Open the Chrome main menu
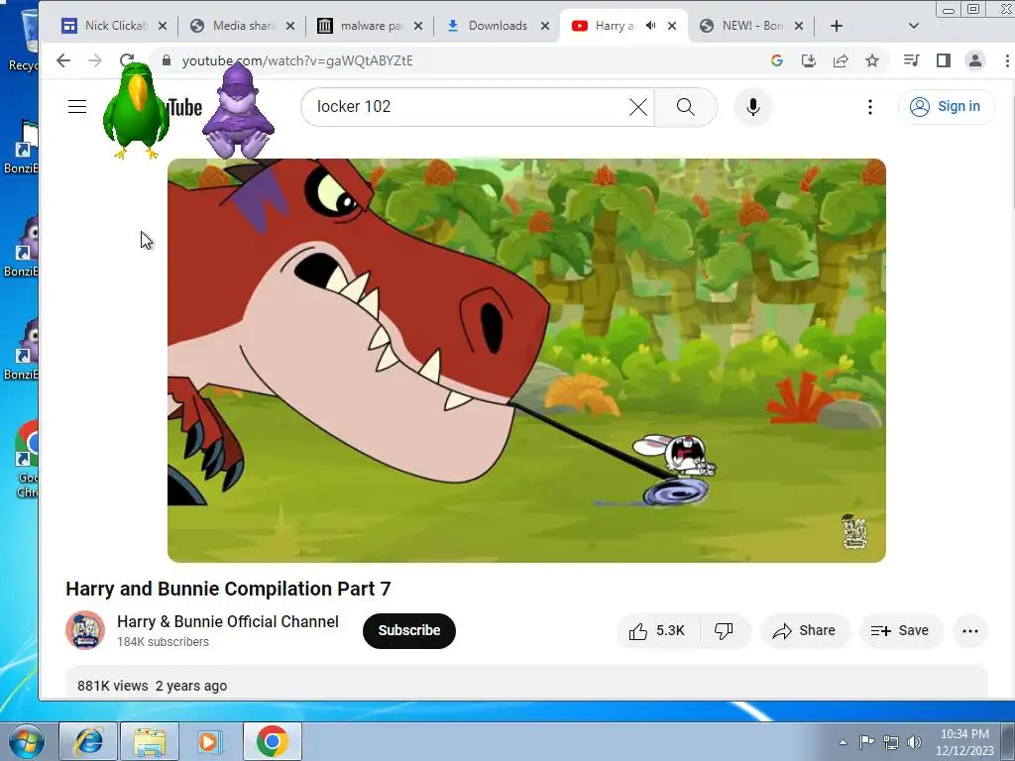Viewport: 1015px width, 761px height. [x=1007, y=60]
